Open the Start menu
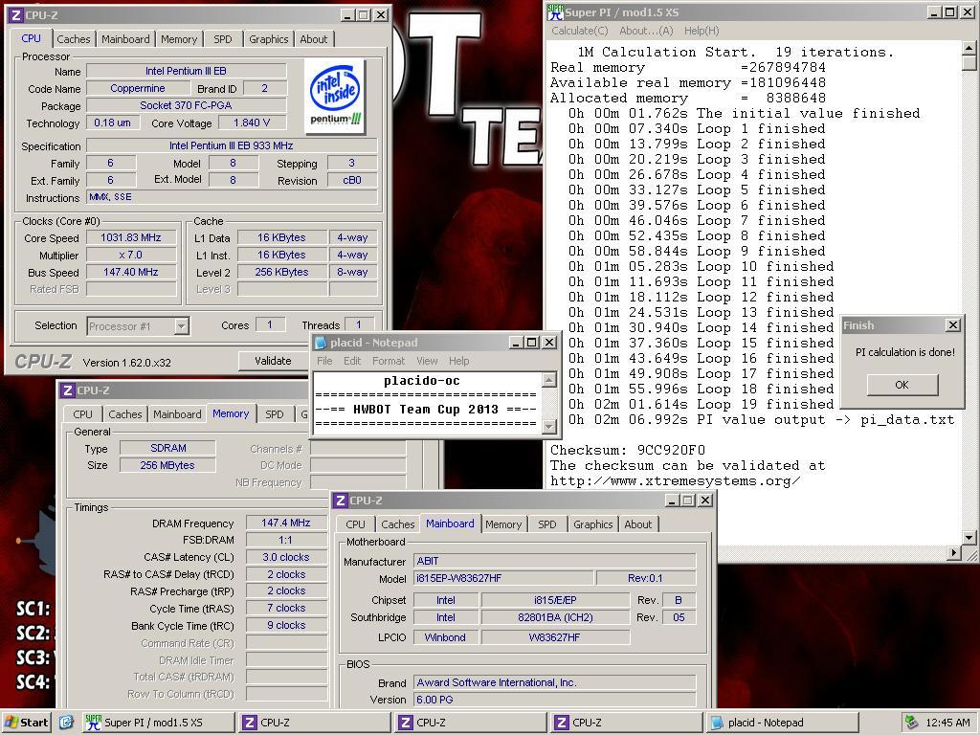The image size is (980, 735). tap(26, 723)
